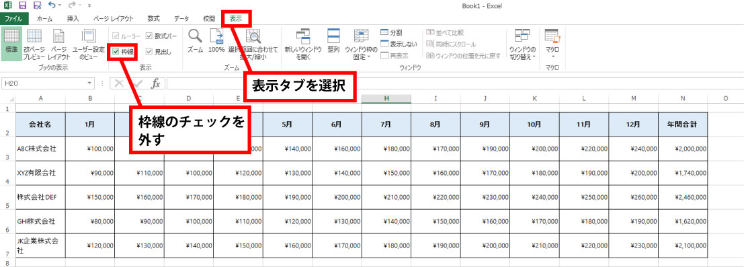Viewport: 744px width, 267px height.
Task: Click the 1月 header cell
Action: pyautogui.click(x=90, y=124)
